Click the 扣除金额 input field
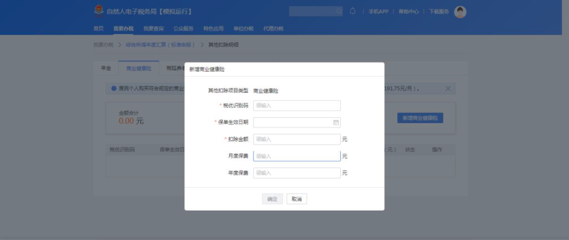This screenshot has height=240, width=569. [x=297, y=139]
